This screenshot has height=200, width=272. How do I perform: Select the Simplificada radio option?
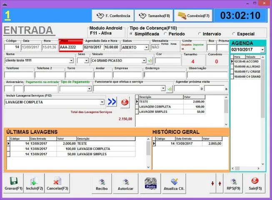pos(132,34)
